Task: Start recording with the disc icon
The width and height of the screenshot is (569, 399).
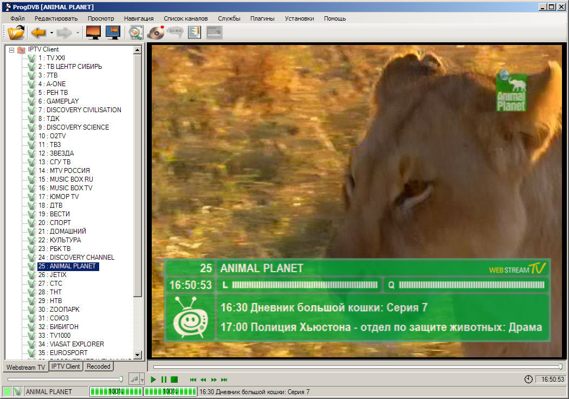Action: click(156, 33)
